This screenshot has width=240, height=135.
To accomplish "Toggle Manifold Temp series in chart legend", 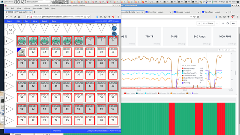I will tap(151, 93).
